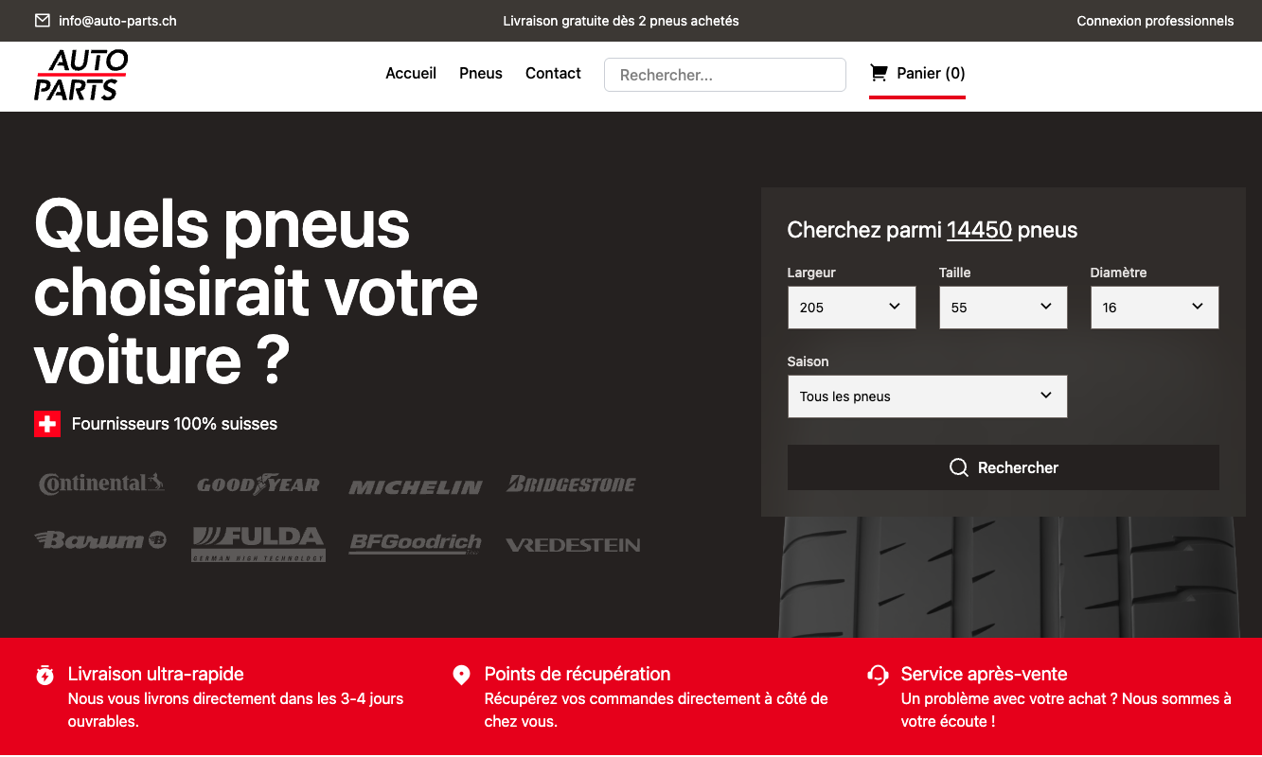Image resolution: width=1262 pixels, height=757 pixels.
Task: Click the Swiss flag icon
Action: click(47, 424)
